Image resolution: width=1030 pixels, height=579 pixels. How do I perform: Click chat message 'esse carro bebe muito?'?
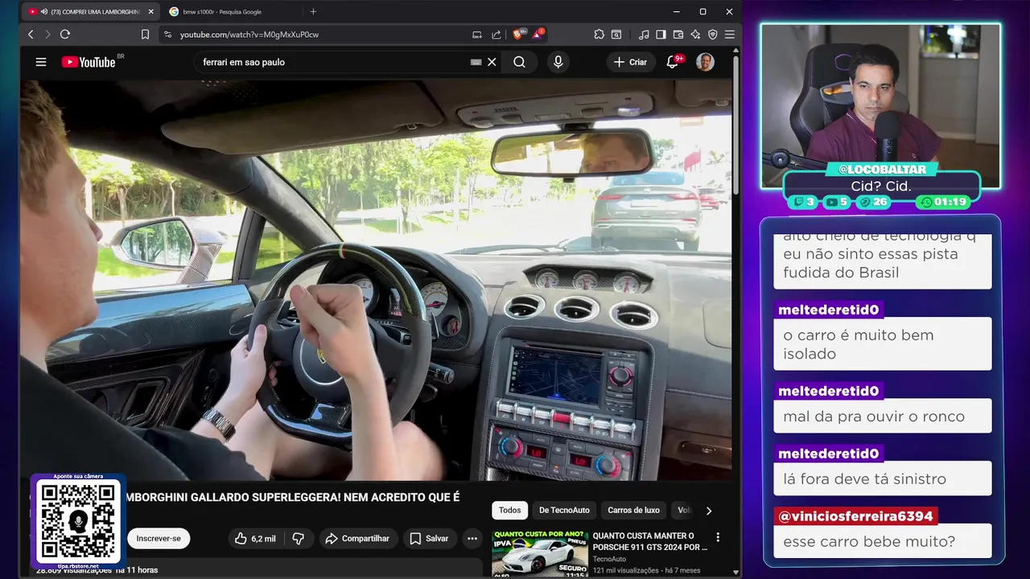[x=882, y=541]
